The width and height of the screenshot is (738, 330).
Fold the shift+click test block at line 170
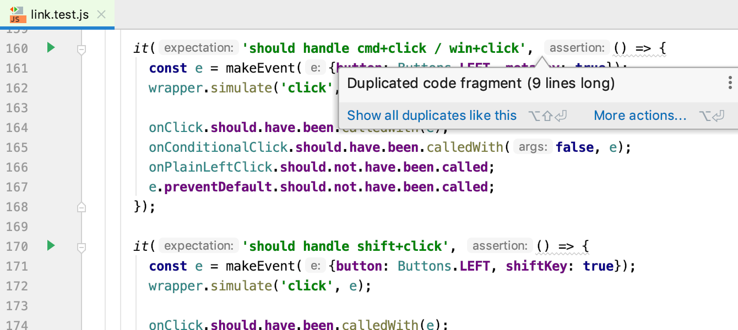[x=82, y=248]
